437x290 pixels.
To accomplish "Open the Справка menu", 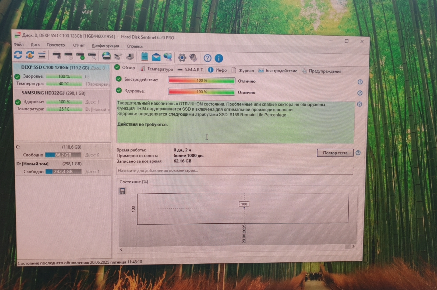I will click(x=135, y=46).
